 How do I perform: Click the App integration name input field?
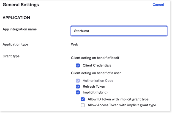coord(119,31)
